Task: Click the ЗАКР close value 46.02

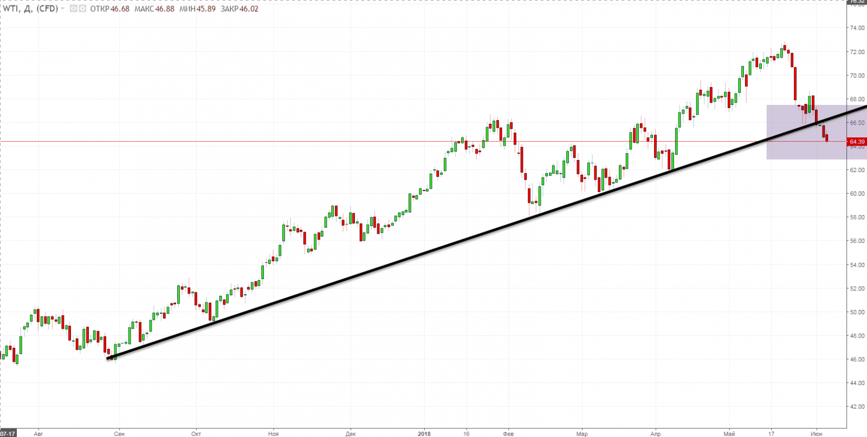Action: point(249,9)
